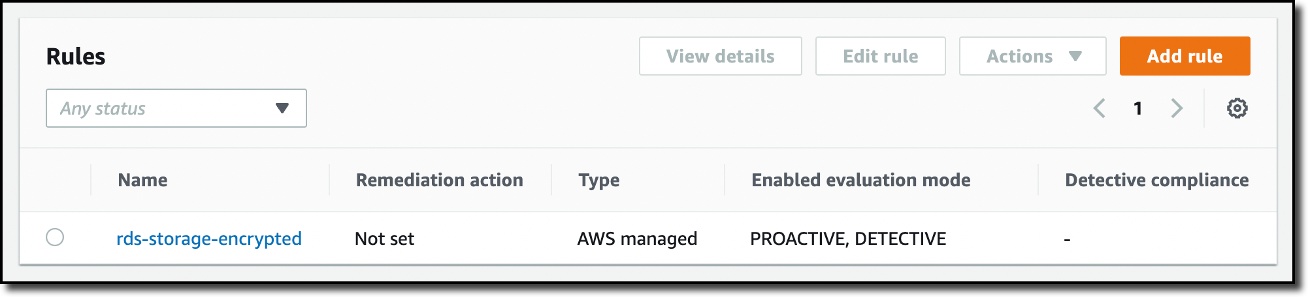The width and height of the screenshot is (1308, 297).
Task: Click the View details button
Action: click(720, 57)
